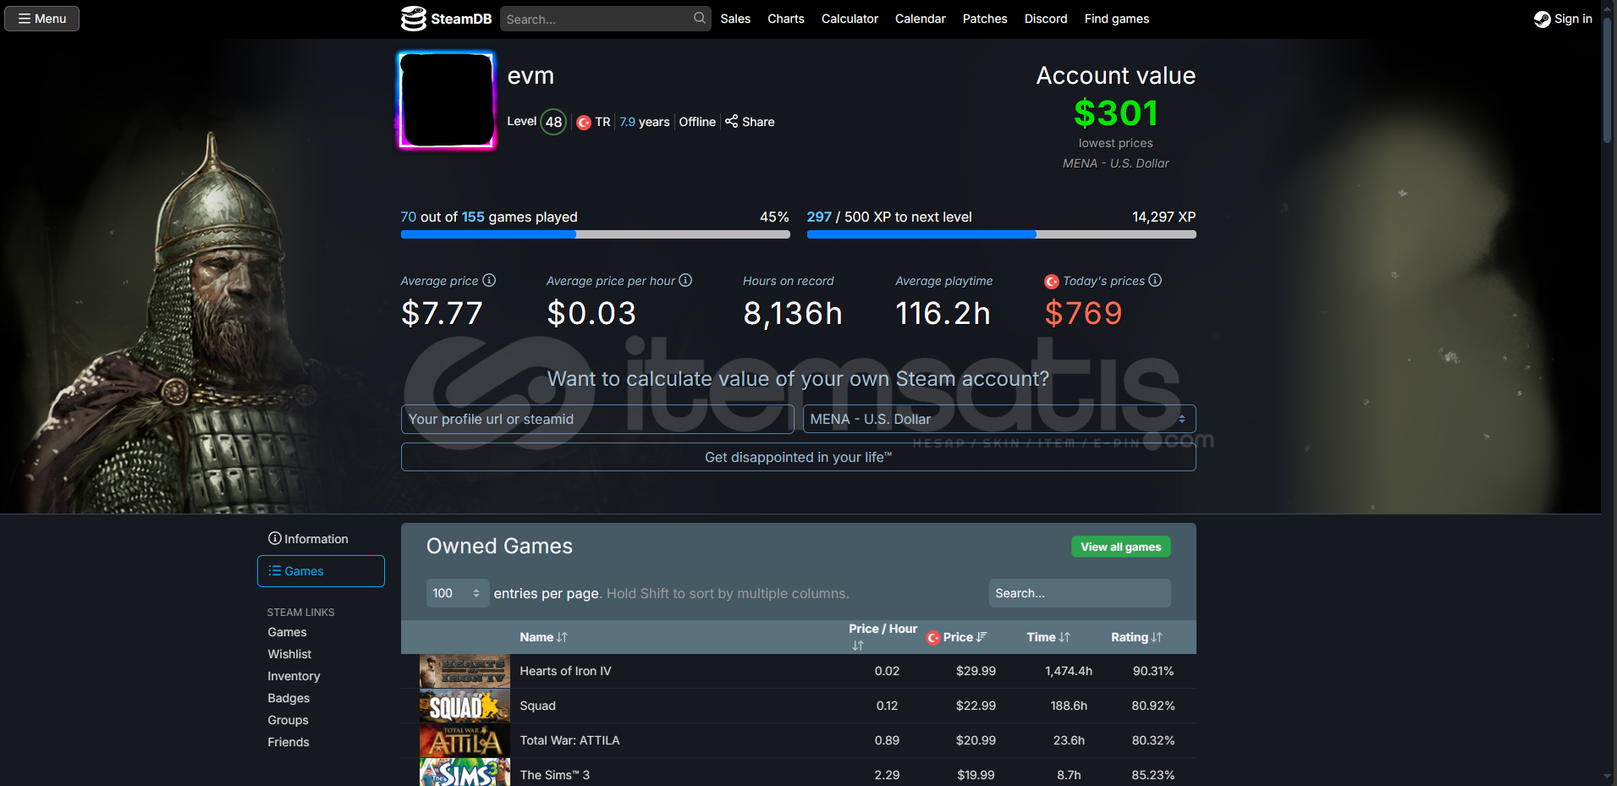The height and width of the screenshot is (786, 1617).
Task: Focus the profile url or steamid field
Action: [597, 419]
